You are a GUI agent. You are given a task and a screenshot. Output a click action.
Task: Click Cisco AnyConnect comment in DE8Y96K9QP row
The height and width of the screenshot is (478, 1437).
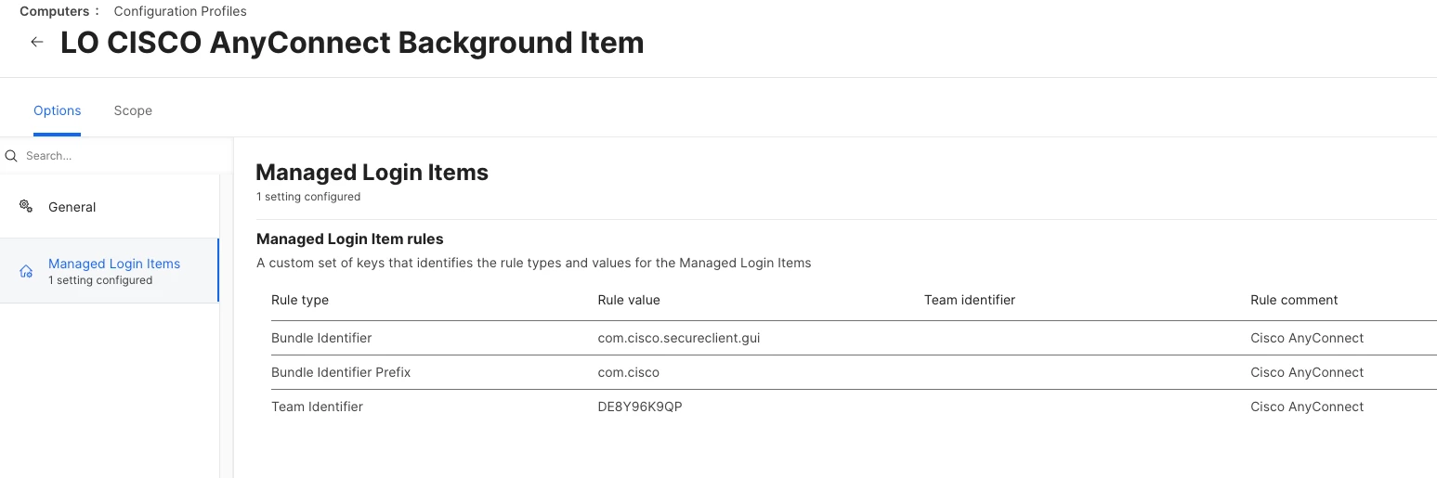pos(1307,407)
